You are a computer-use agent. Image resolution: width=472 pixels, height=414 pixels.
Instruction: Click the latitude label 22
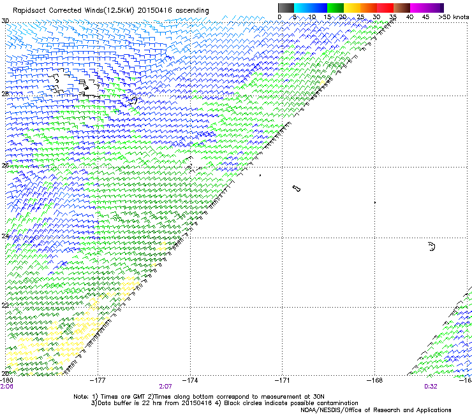5,306
